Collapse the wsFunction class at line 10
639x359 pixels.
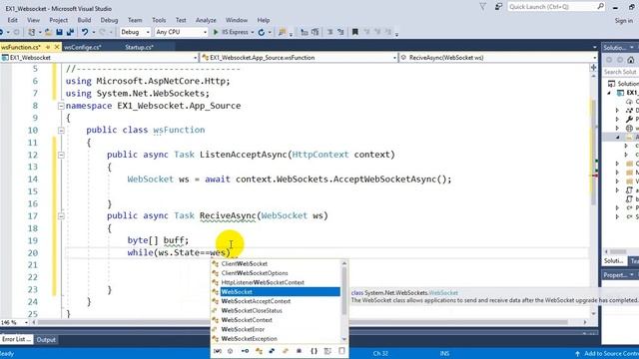coord(61,131)
